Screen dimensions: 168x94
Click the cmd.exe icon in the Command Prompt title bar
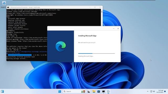8,7
